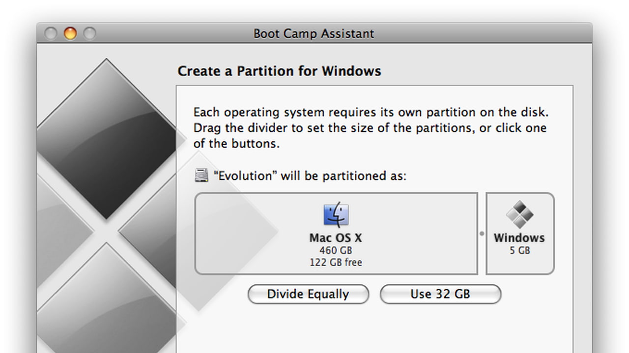Screen dimensions: 629x353
Task: Click the Create a Partition for Windows heading
Action: 279,71
